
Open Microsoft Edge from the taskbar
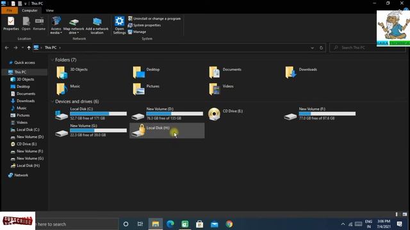pyautogui.click(x=170, y=224)
